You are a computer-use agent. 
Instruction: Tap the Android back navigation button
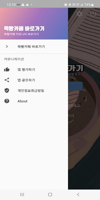pyautogui.click(x=78, y=194)
